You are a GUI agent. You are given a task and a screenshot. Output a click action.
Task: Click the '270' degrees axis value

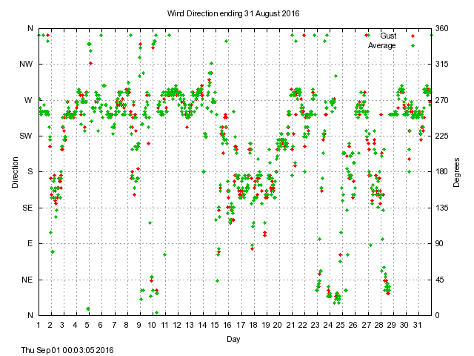coord(441,100)
